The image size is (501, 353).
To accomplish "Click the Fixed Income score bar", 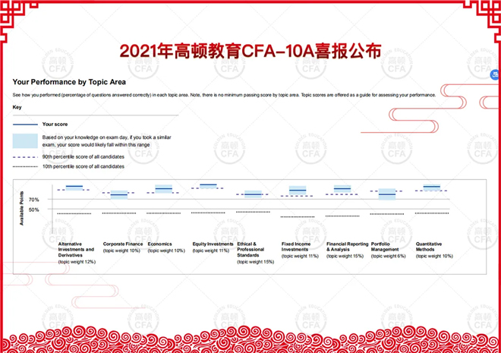I will point(298,191).
